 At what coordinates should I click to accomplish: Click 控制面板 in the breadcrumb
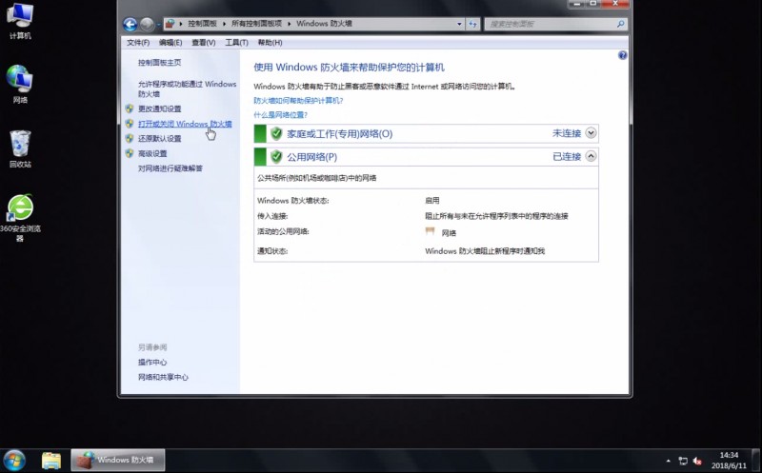click(x=202, y=23)
